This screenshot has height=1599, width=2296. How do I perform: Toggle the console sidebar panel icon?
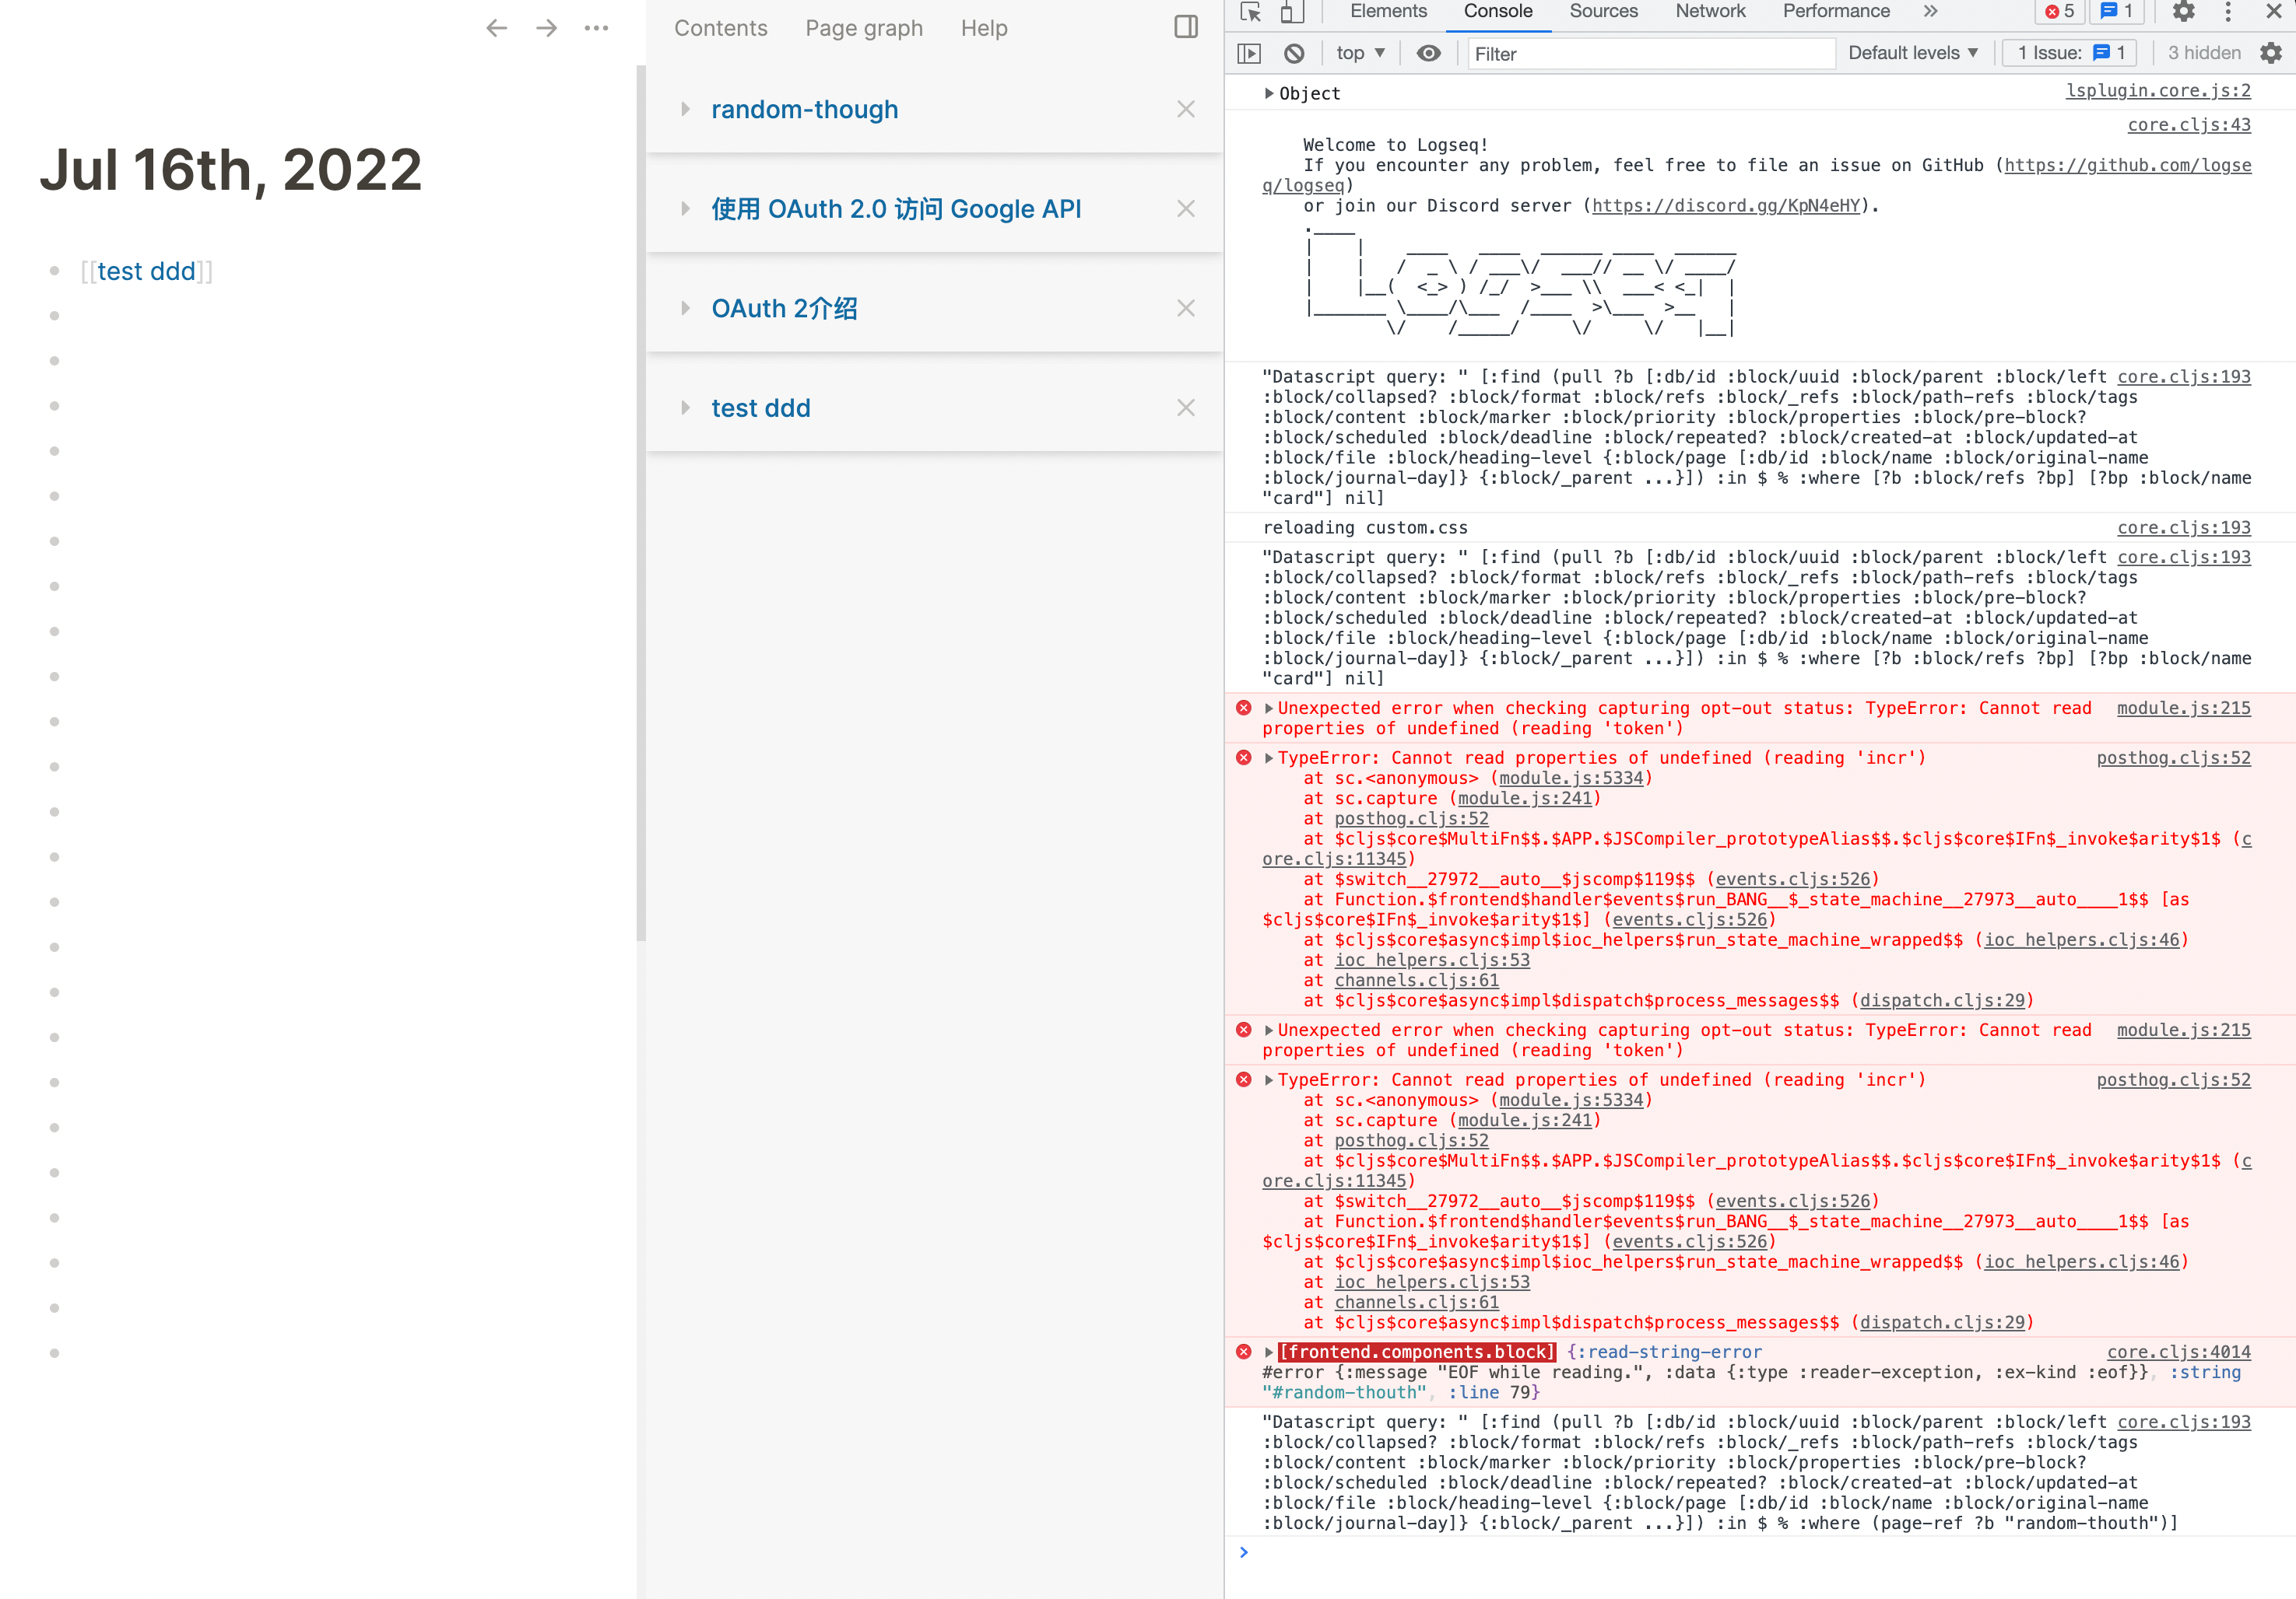(x=1249, y=53)
